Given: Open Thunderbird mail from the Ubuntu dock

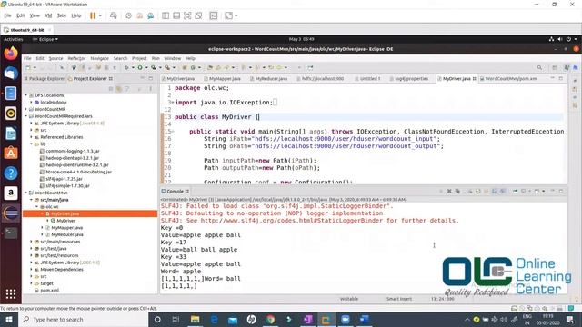Looking at the screenshot, I should (11, 74).
